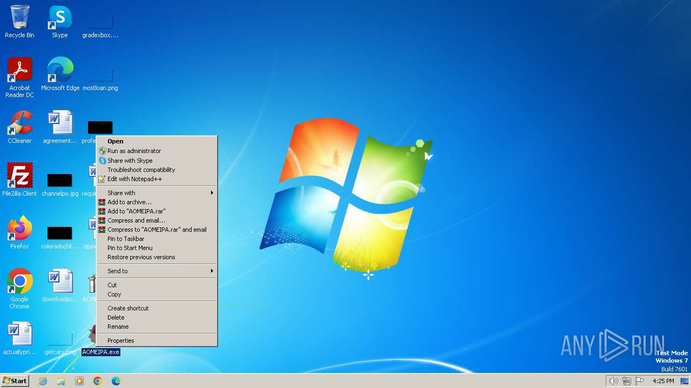Select the CCleaner desktop shortcut
Screen dimensions: 691x388
point(19,127)
